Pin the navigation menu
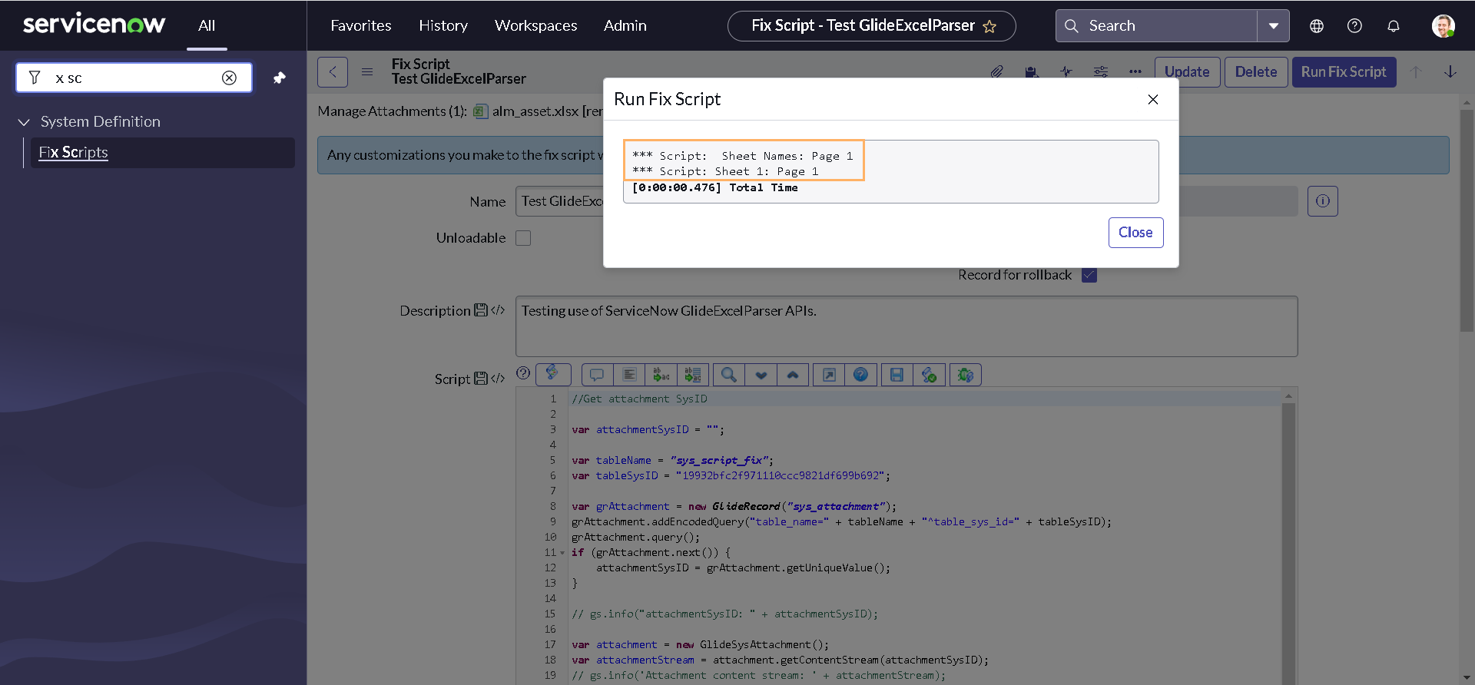Viewport: 1475px width, 685px height. pyautogui.click(x=280, y=78)
